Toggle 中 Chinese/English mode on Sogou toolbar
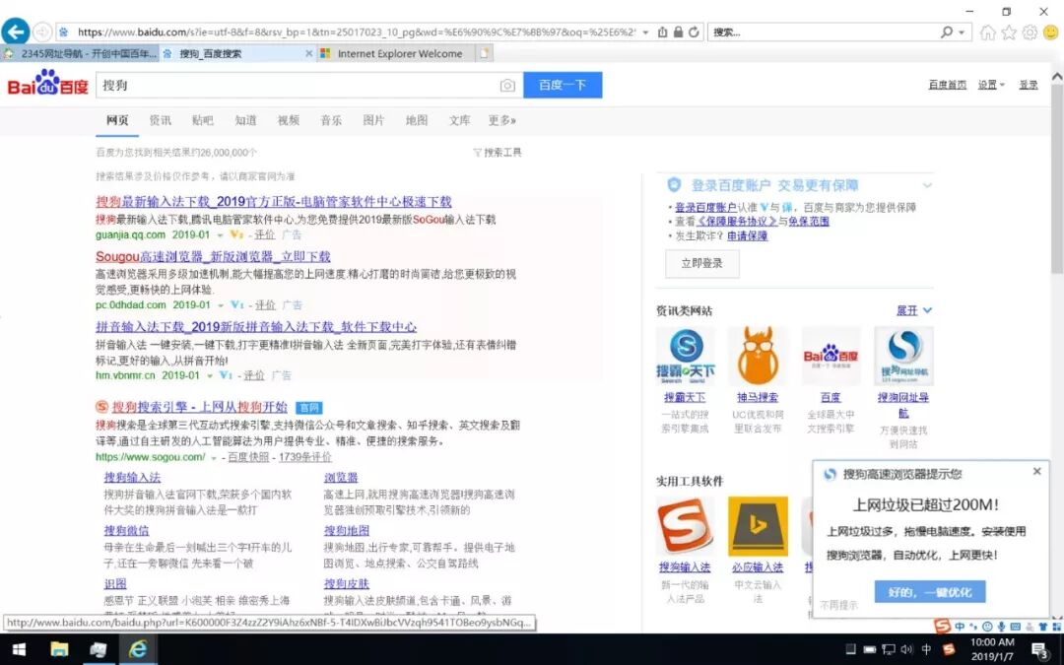1064x665 pixels. click(x=960, y=627)
